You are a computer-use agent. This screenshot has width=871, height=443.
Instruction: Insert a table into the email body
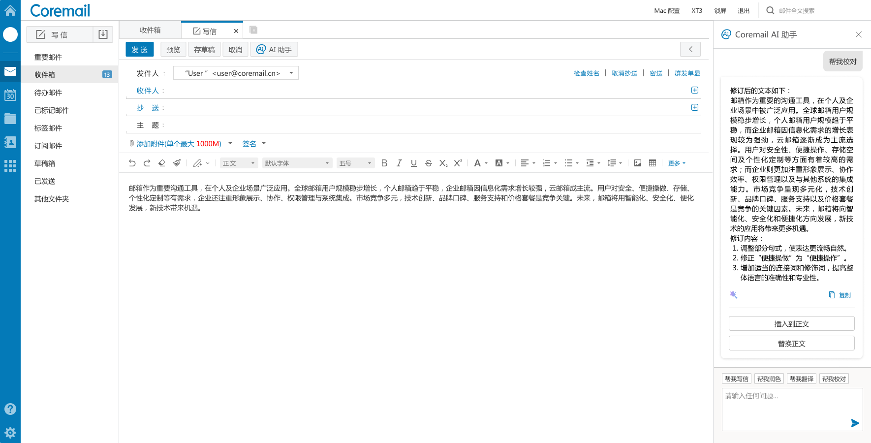click(653, 163)
